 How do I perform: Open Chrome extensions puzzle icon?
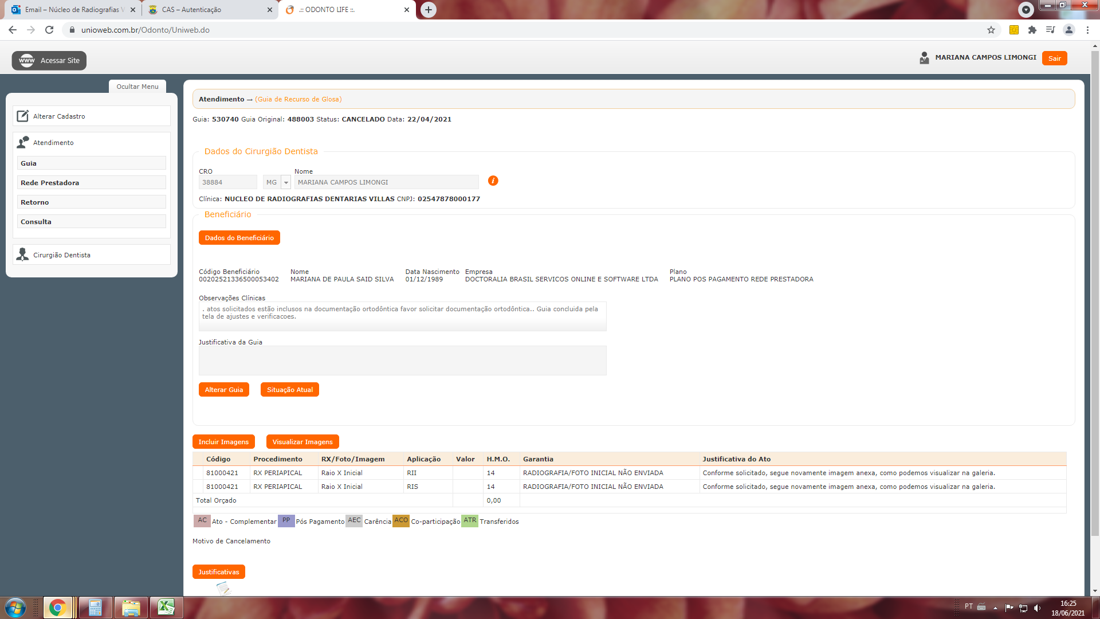1032,30
